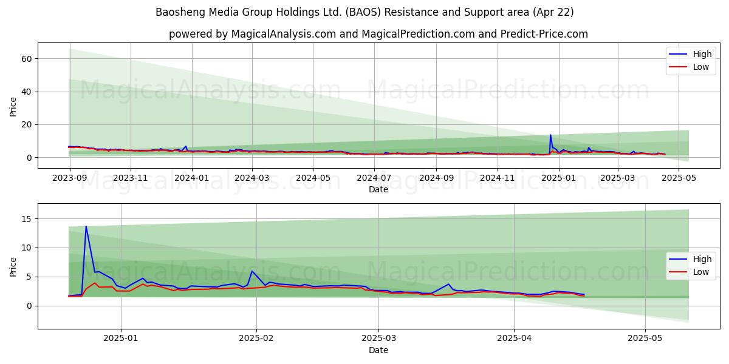729x364 pixels.
Task: Click the high price spike peak in bottom chart
Action: (86, 226)
